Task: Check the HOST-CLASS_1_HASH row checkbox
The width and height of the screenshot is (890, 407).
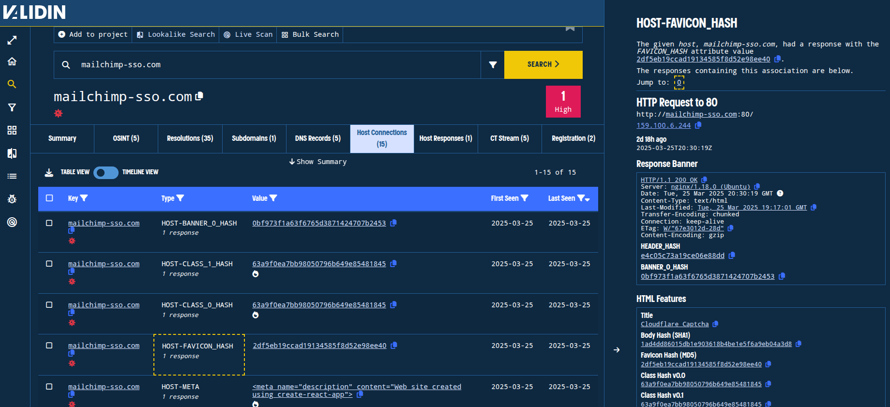Action: tap(49, 264)
